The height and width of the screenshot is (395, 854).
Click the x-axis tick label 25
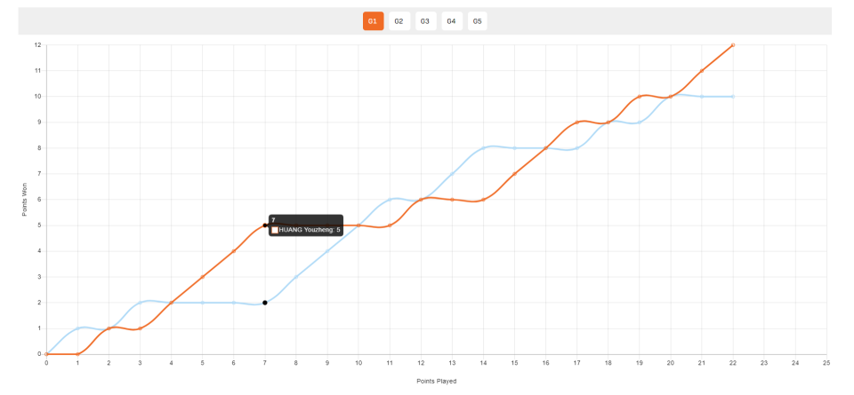point(826,362)
